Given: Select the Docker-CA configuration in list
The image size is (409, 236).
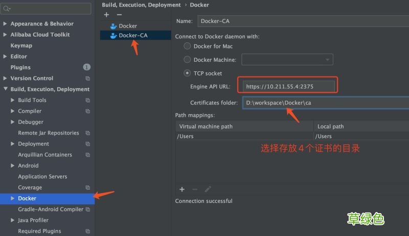Looking at the screenshot, I should (x=135, y=35).
